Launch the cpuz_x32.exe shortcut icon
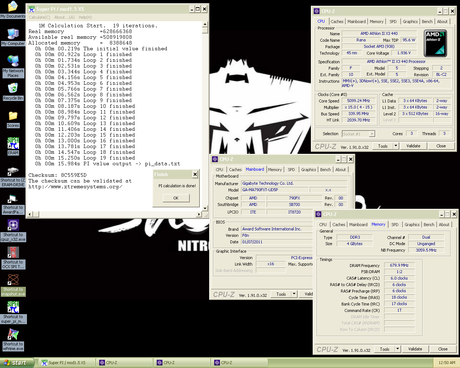The width and height of the screenshot is (460, 368). tap(13, 231)
